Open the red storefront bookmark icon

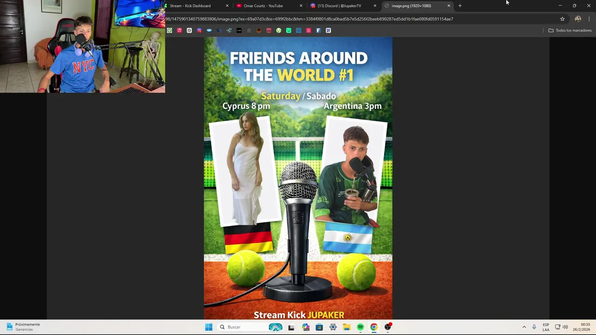269,30
